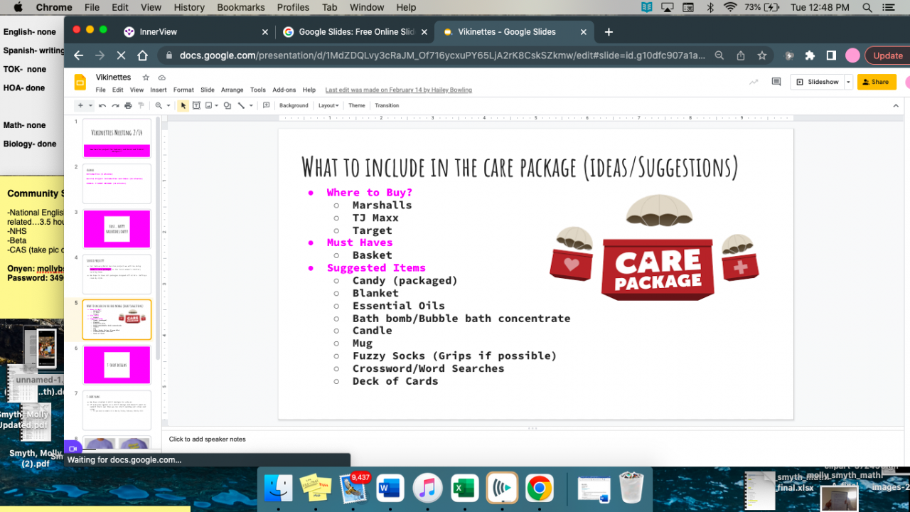Click the Chrome address bar URL
Screen dimensions: 910x512
pos(441,55)
